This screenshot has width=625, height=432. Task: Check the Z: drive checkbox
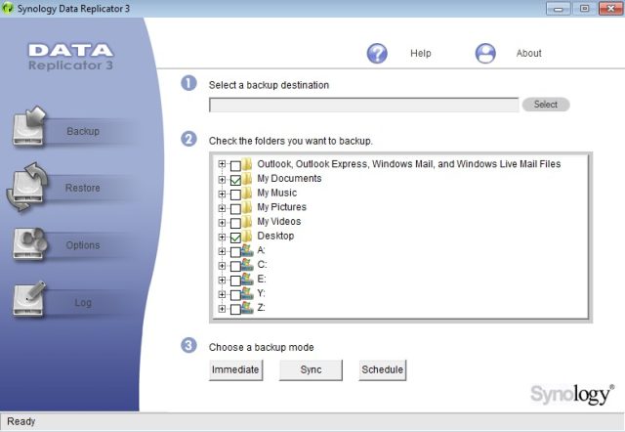pos(235,310)
